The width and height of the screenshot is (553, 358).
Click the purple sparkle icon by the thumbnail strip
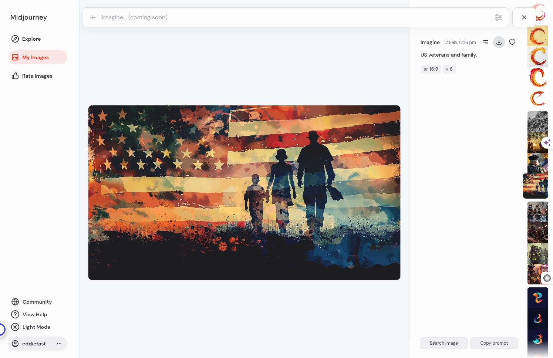[547, 143]
